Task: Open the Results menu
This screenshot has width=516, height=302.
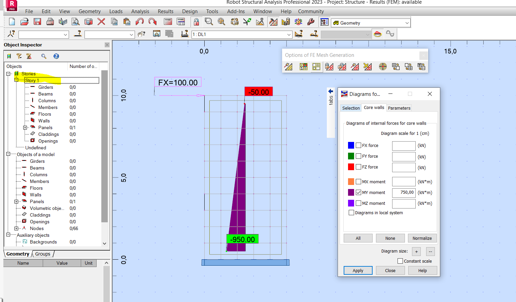Action: point(165,11)
